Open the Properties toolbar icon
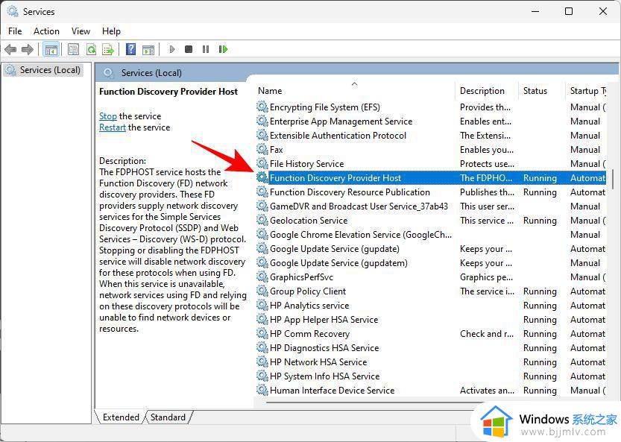Screen dimensions: 621x442 [73, 49]
